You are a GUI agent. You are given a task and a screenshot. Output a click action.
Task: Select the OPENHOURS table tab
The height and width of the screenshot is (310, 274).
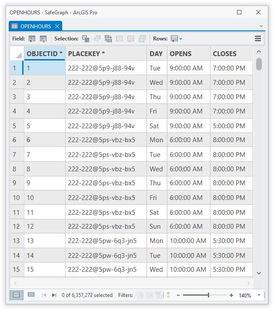point(36,26)
